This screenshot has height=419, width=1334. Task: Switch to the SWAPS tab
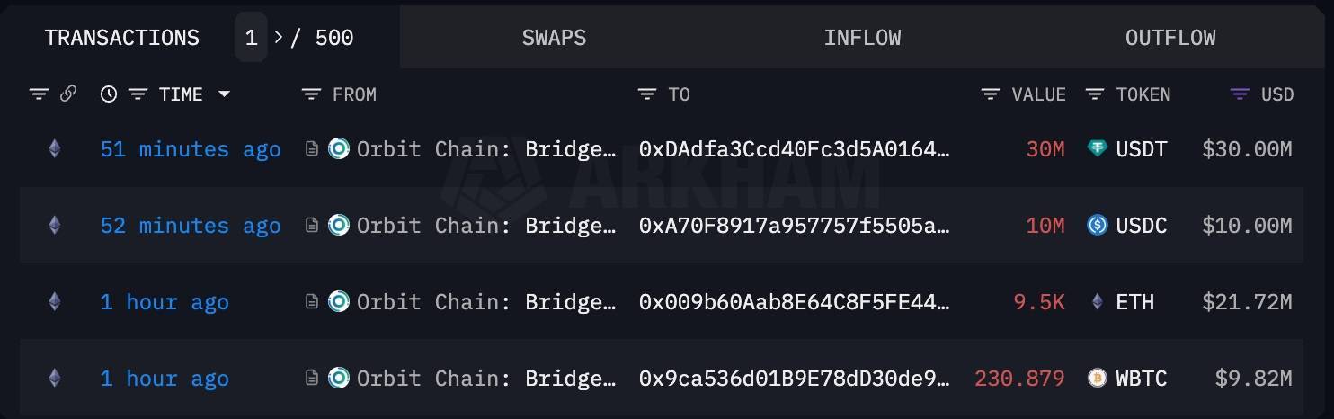coord(554,38)
